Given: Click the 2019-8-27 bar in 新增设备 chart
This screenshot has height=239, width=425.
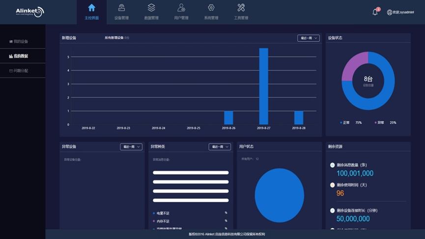Looking at the screenshot, I should [263, 86].
